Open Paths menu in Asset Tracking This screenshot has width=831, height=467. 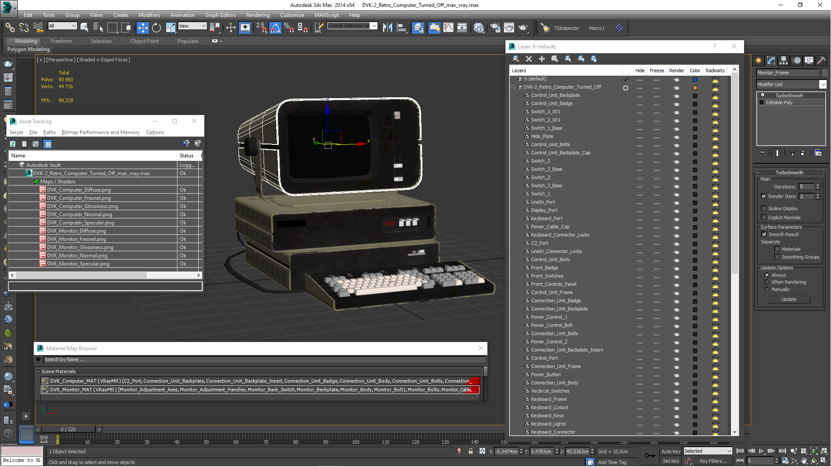point(49,132)
